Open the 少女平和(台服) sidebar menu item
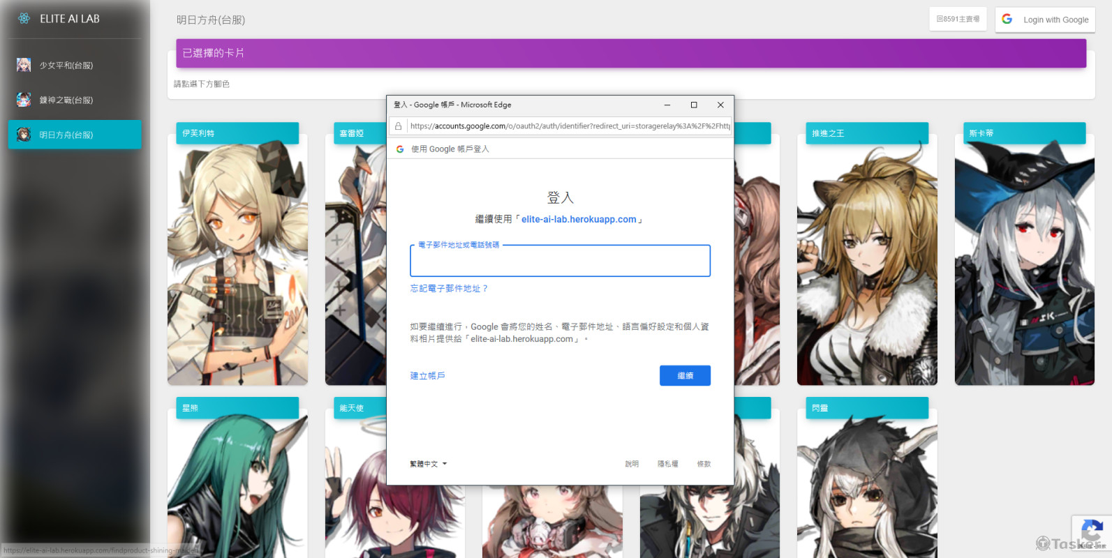This screenshot has width=1112, height=558. 75,65
